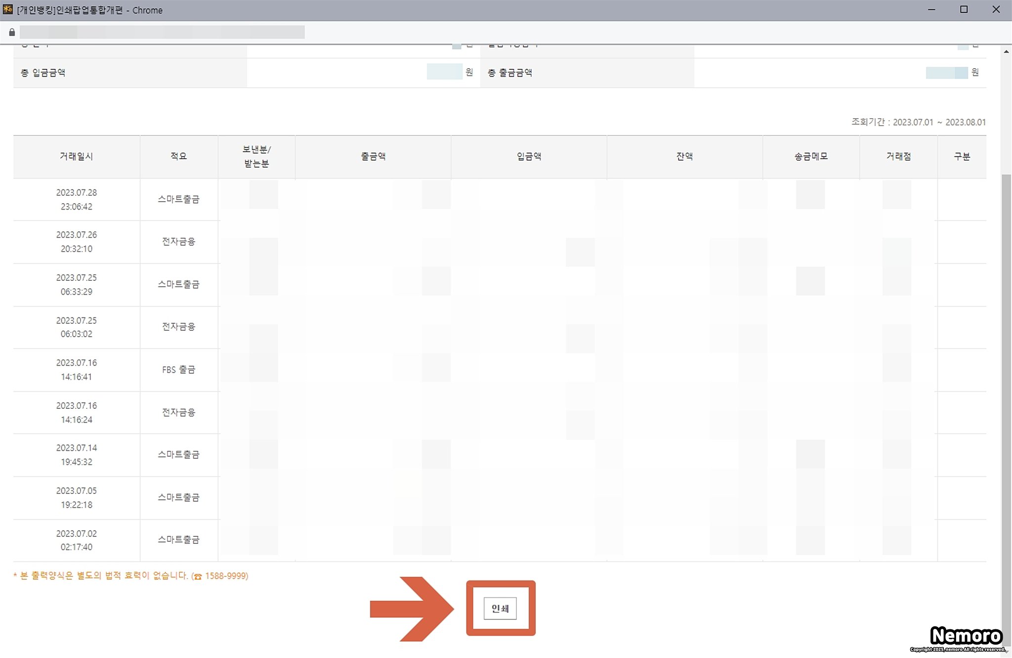Viewport: 1012px width, 658px height.
Task: Click the 잔액 column header
Action: (684, 156)
